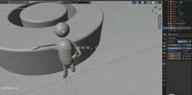Expand the highlighted selected outliner row arrow

(168, 28)
